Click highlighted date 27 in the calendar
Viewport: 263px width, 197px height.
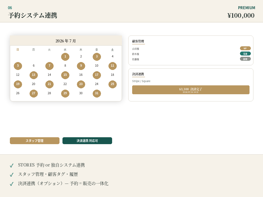[34, 93]
